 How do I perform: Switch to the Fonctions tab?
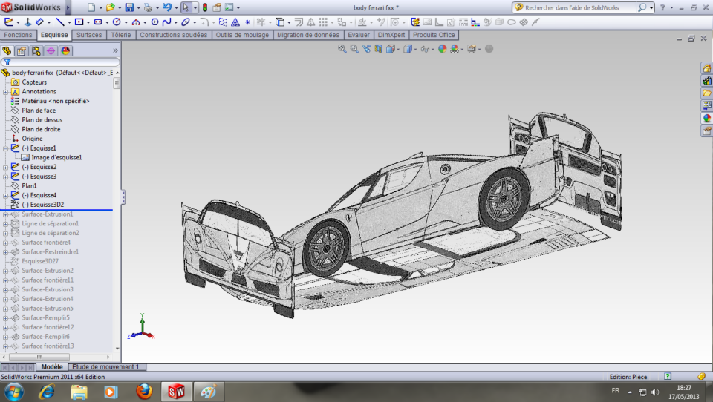tap(18, 35)
